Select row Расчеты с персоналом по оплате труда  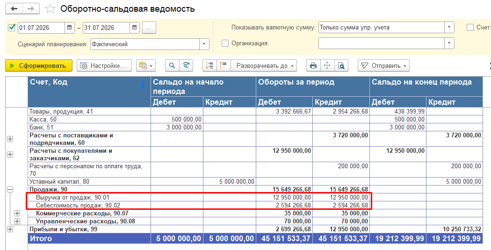(89, 170)
